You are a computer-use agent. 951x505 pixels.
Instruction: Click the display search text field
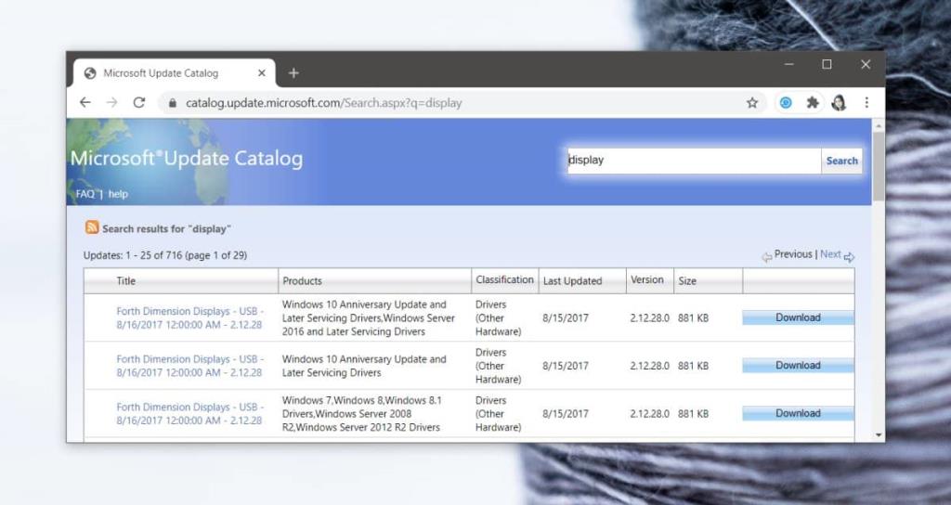[694, 161]
